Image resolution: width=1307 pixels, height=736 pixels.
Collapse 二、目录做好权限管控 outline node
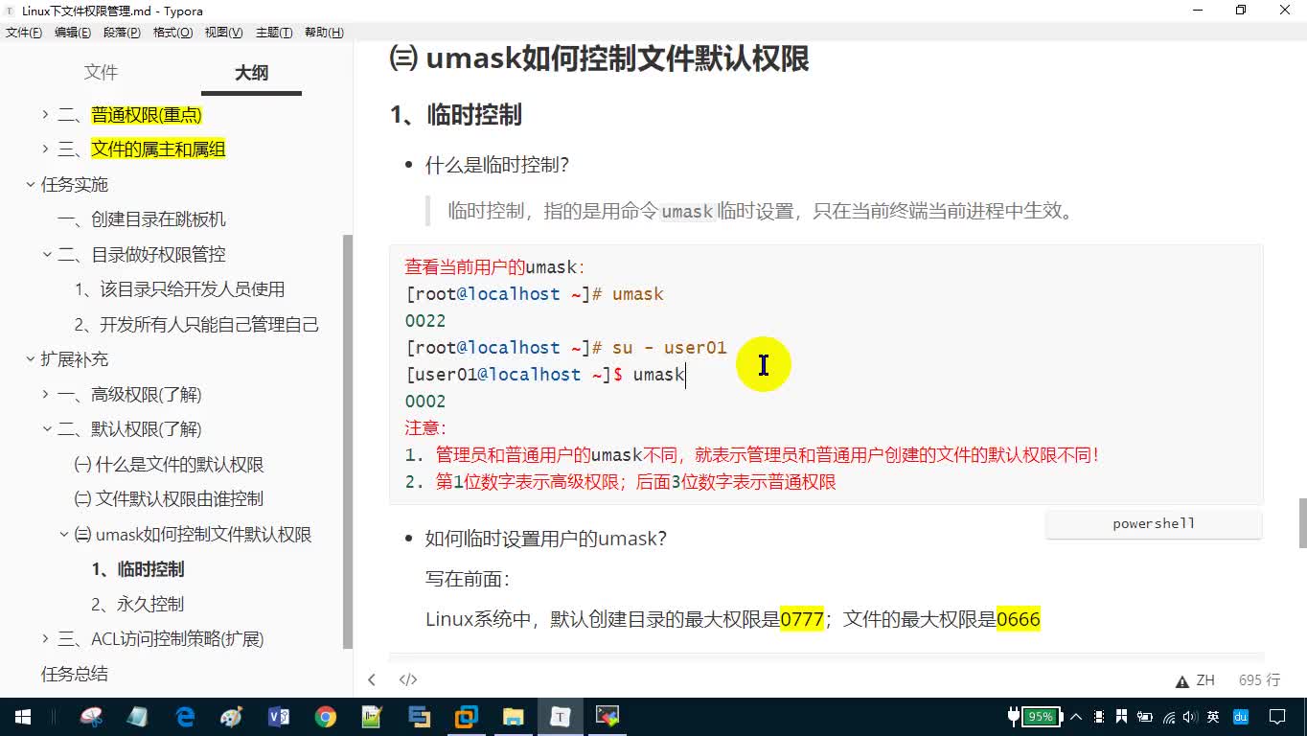pyautogui.click(x=47, y=255)
